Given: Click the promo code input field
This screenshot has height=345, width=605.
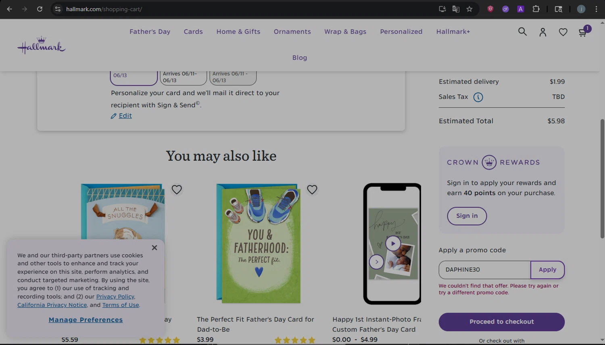Looking at the screenshot, I should tap(484, 270).
